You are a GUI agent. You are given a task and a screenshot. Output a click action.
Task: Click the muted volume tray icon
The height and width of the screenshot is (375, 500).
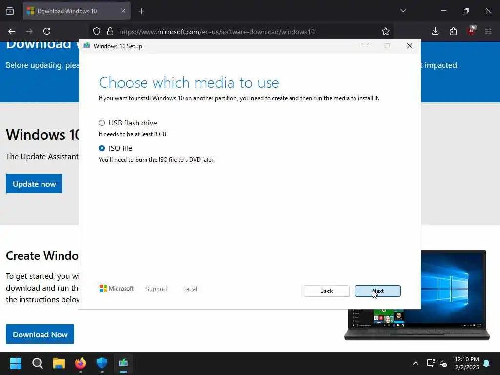click(x=443, y=363)
